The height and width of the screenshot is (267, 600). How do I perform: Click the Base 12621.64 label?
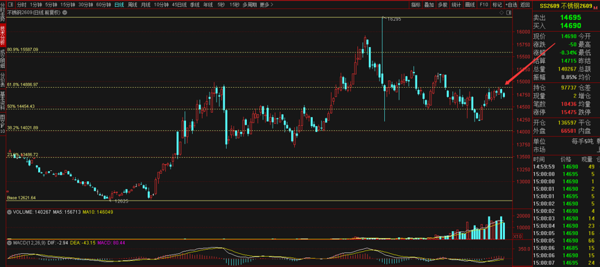click(x=21, y=198)
